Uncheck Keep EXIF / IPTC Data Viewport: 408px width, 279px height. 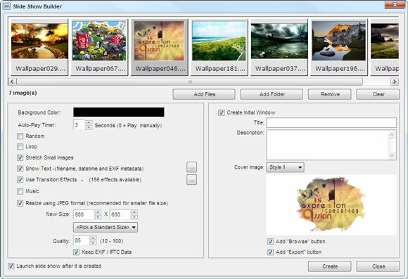click(x=76, y=252)
